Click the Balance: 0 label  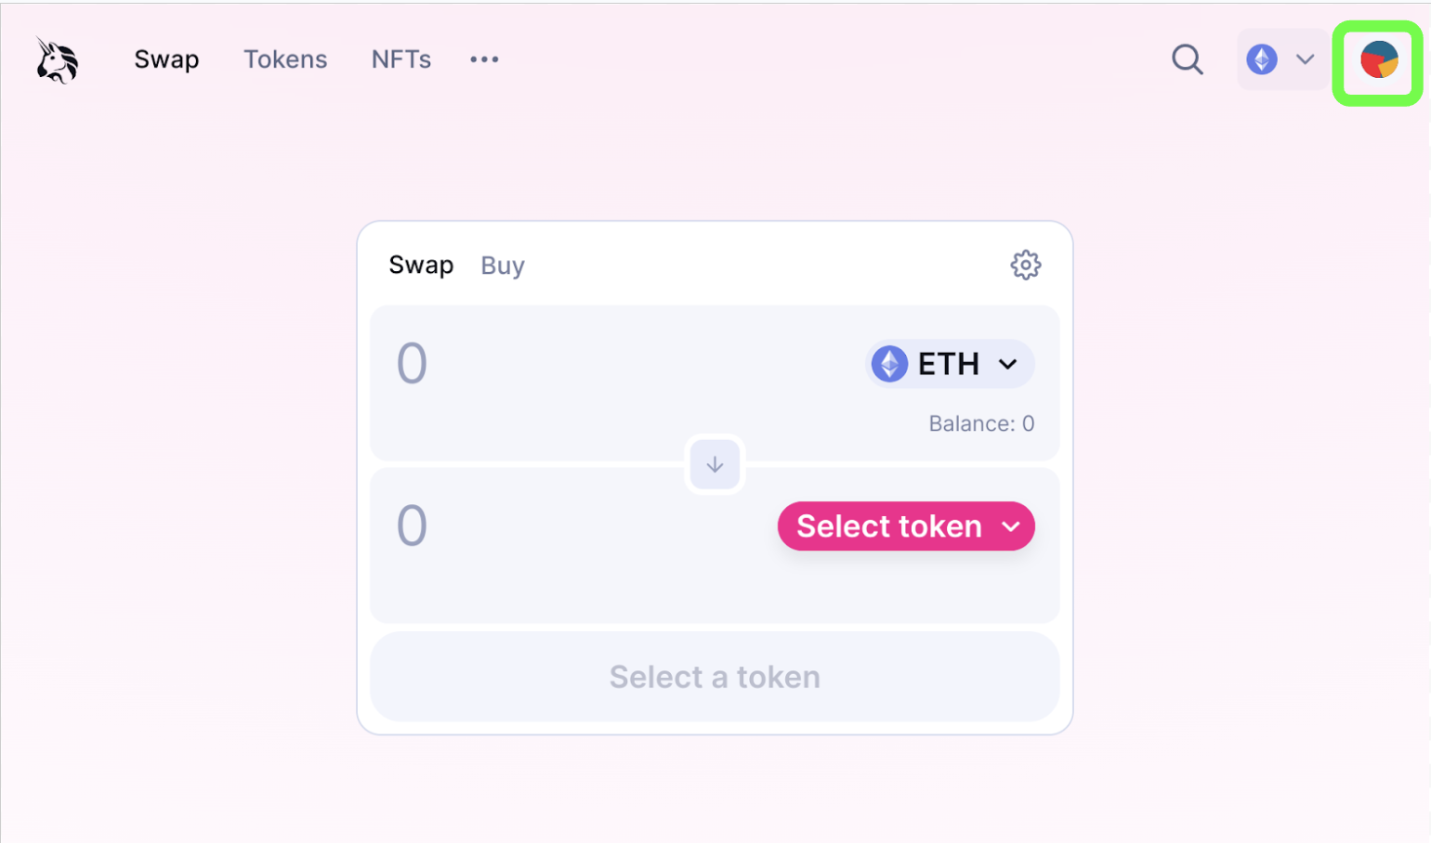(x=981, y=423)
